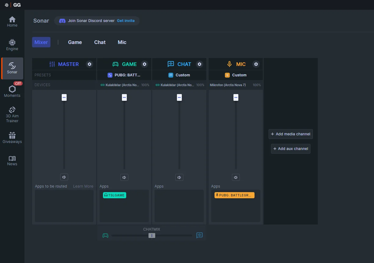Click the MIC volume slider handle

[236, 97]
